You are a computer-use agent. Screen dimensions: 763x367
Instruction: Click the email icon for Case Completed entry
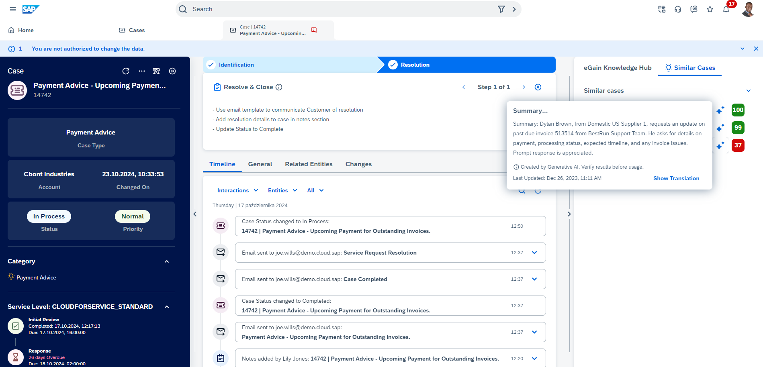click(221, 279)
